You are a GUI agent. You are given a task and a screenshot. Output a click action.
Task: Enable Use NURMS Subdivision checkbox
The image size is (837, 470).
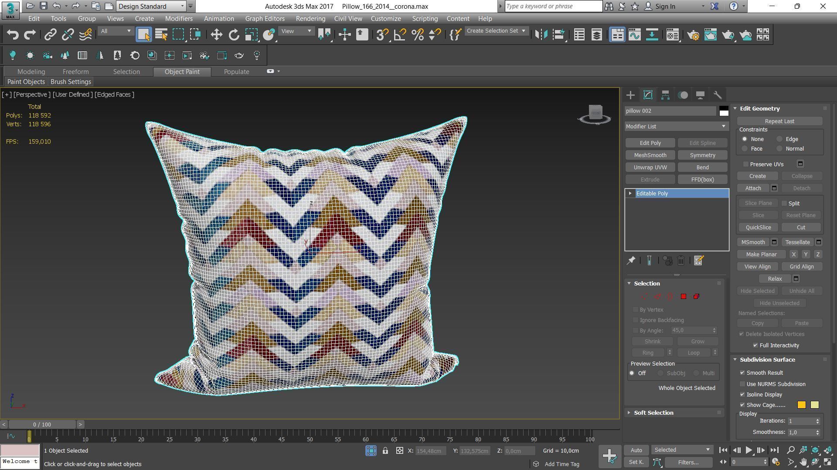tap(742, 384)
